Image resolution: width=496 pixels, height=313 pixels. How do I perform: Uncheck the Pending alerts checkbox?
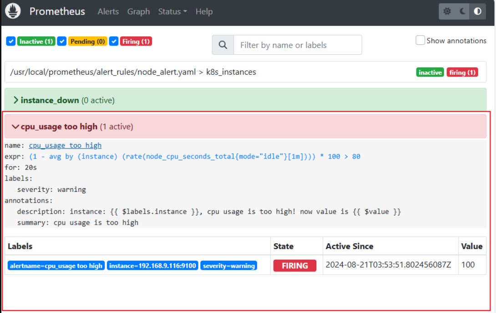point(62,41)
